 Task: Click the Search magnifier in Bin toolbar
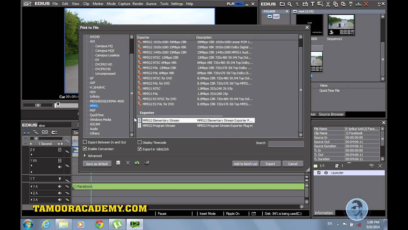[x=289, y=4]
